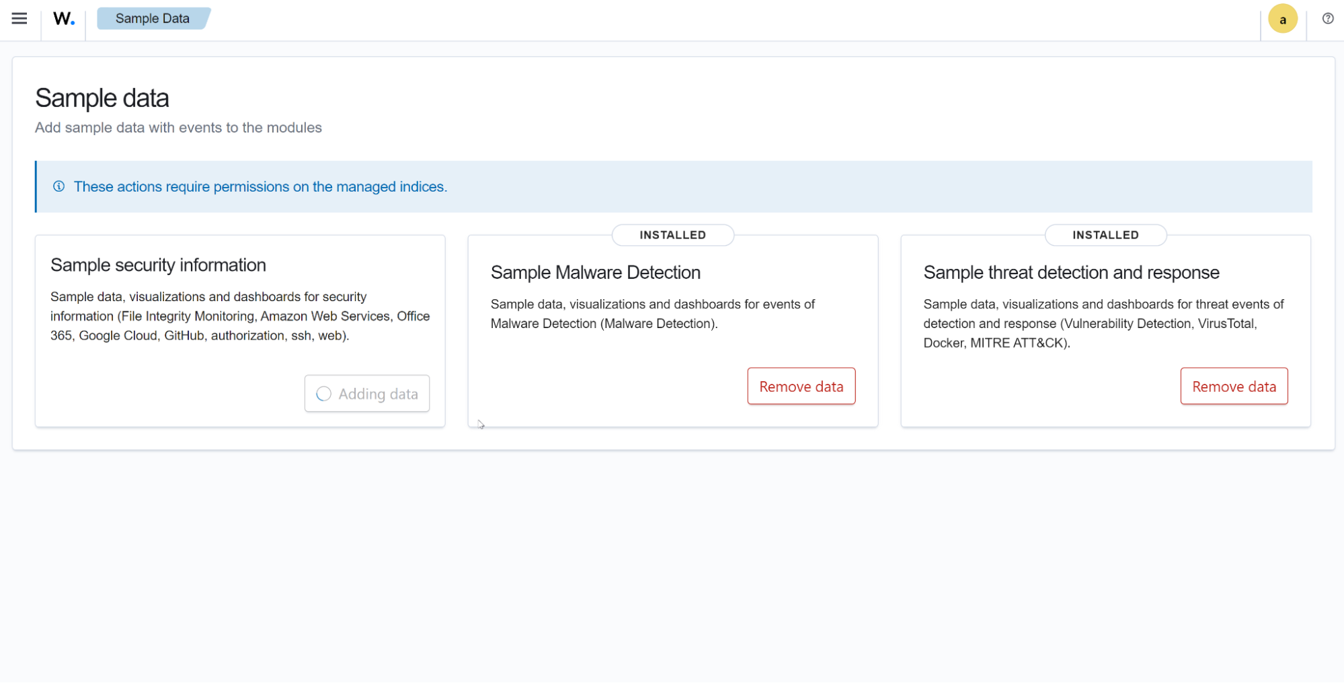Remove data from Sample Malware Detection
Screen dimensions: 1344x683
click(x=801, y=386)
